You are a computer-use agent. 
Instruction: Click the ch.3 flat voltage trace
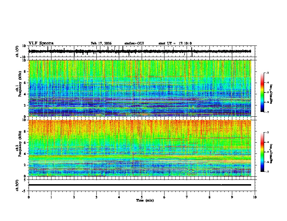point(140,185)
